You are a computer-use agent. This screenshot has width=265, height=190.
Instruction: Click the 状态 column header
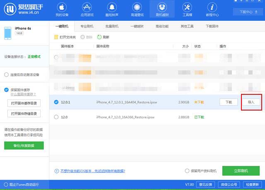(x=198, y=46)
